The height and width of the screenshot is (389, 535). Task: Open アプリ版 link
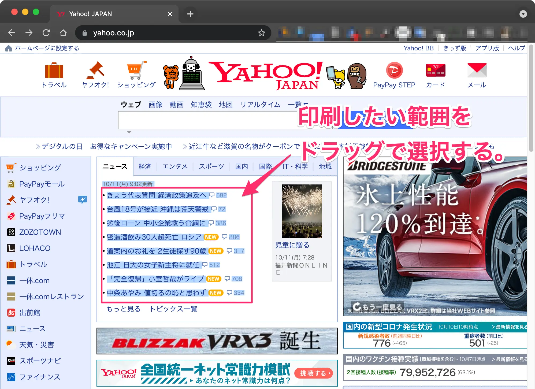487,48
